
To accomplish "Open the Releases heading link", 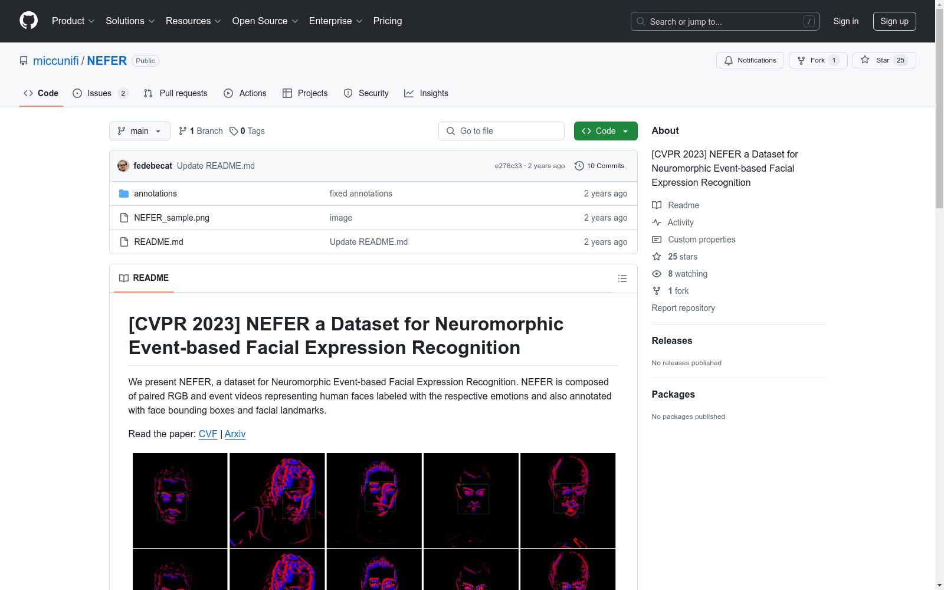I will [672, 340].
